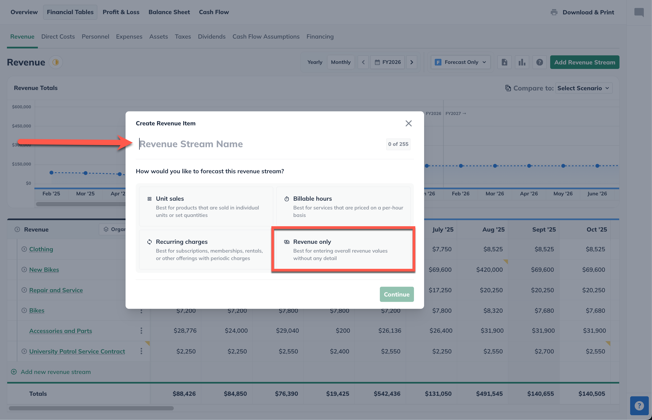Switch the view from Monthly to Yearly
The image size is (652, 420).
pos(315,62)
